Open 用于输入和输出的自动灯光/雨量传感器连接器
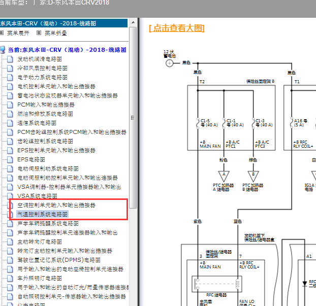The image size is (316, 306). pos(73,288)
